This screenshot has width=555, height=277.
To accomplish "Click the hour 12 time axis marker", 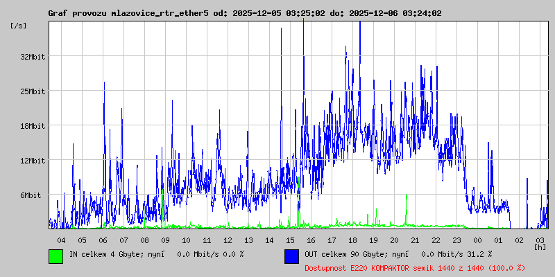I will 228,240.
